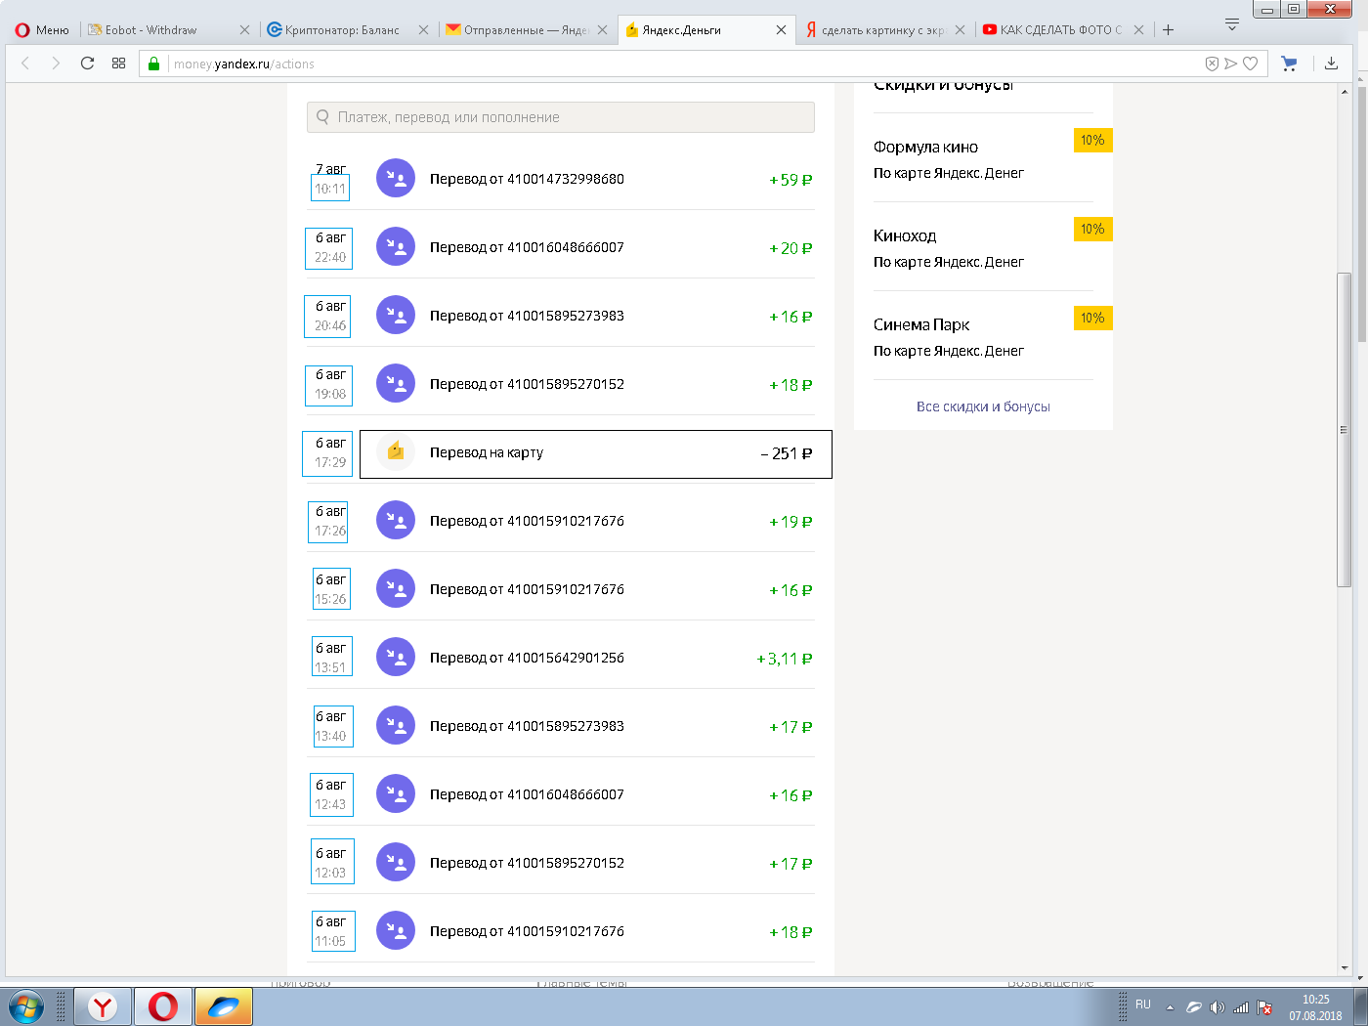
Task: Click the +20 ₽ amount
Action: pyautogui.click(x=791, y=248)
